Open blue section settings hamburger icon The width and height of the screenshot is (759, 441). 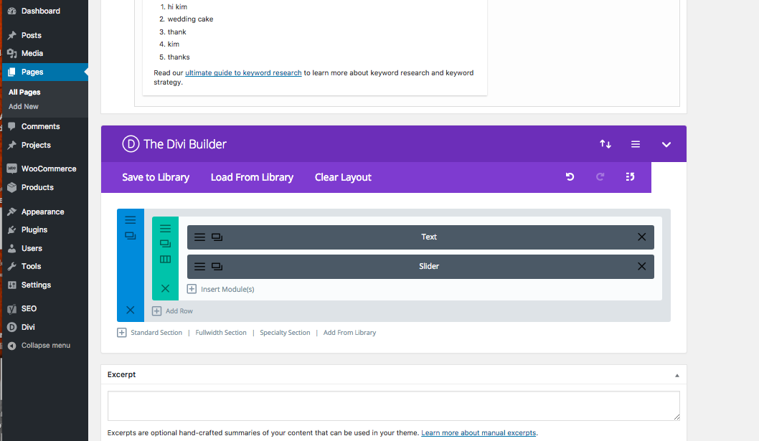click(131, 220)
